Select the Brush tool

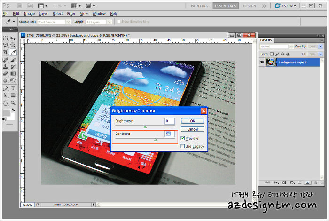point(13,60)
